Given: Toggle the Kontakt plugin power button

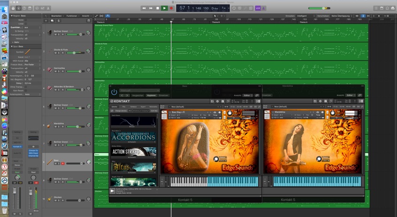Looking at the screenshot, I should point(114,92).
